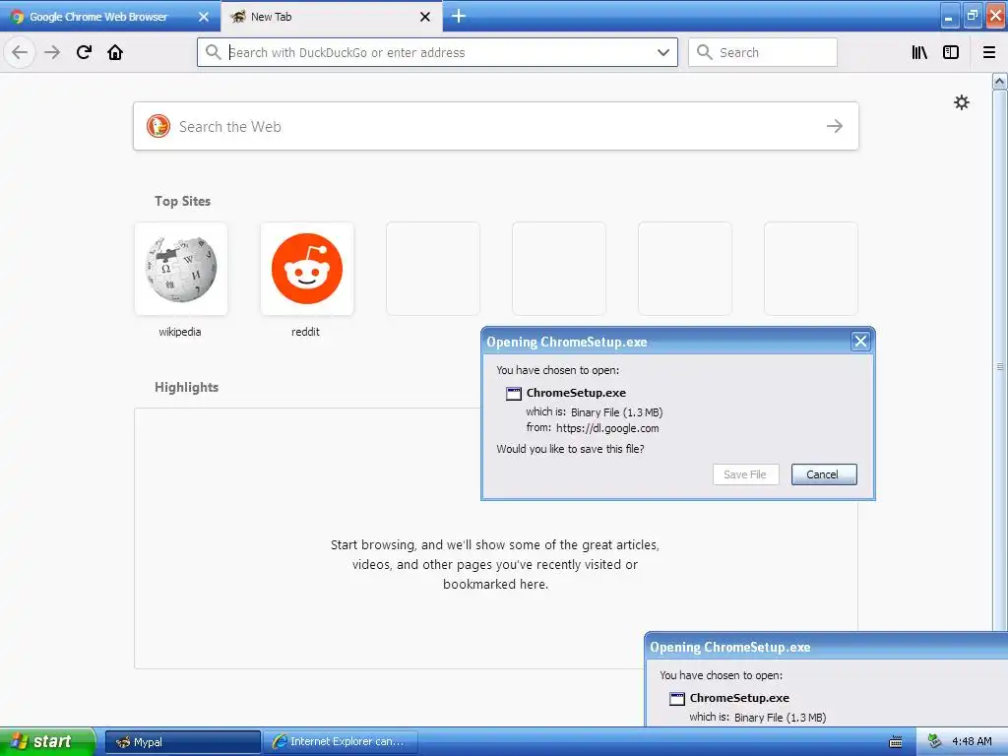This screenshot has width=1008, height=756.
Task: Click the on-screen keyboard tray icon
Action: pos(896,742)
